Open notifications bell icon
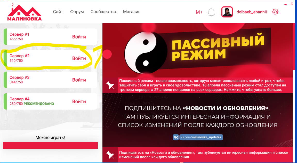 coord(211,12)
